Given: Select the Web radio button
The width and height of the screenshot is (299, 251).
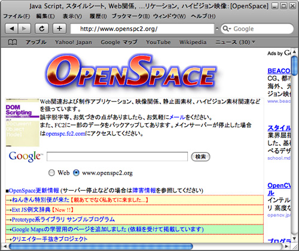Looking at the screenshot, I should (x=51, y=173).
